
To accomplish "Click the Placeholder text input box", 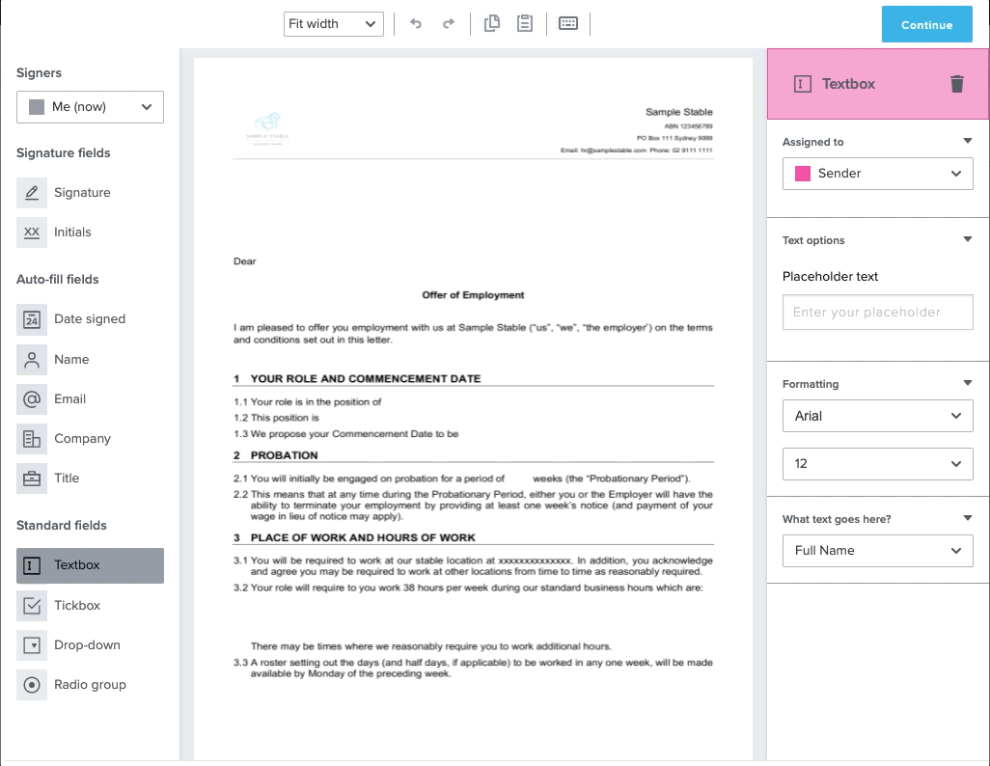I will click(x=877, y=313).
